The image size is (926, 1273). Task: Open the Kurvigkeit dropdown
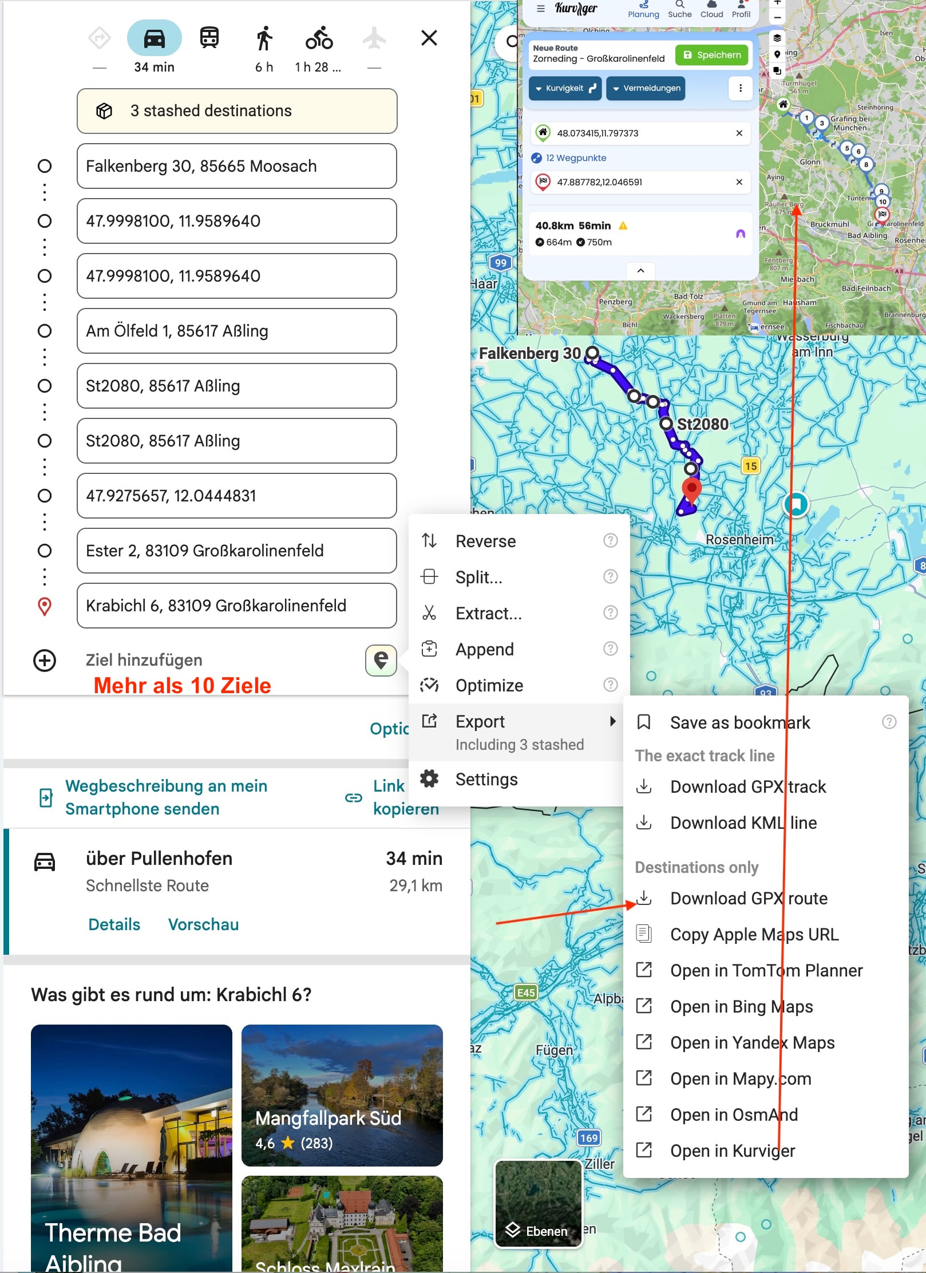[564, 88]
